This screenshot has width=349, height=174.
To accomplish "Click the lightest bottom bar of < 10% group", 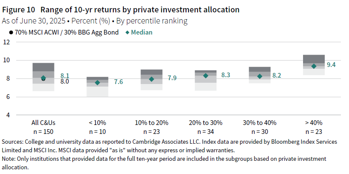I will click(x=97, y=92).
